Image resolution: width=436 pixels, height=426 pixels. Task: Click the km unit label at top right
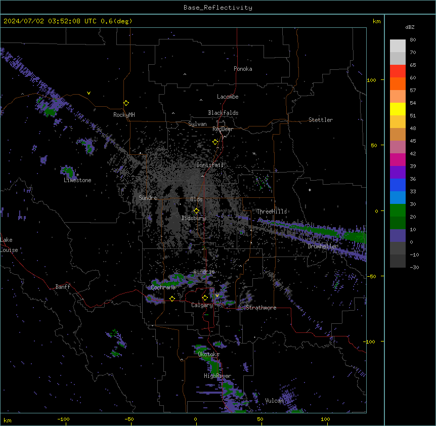(377, 21)
